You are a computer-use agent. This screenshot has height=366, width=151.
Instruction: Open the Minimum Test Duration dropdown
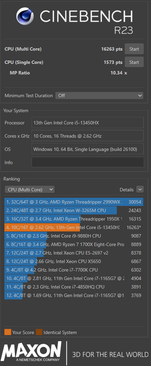(x=99, y=95)
